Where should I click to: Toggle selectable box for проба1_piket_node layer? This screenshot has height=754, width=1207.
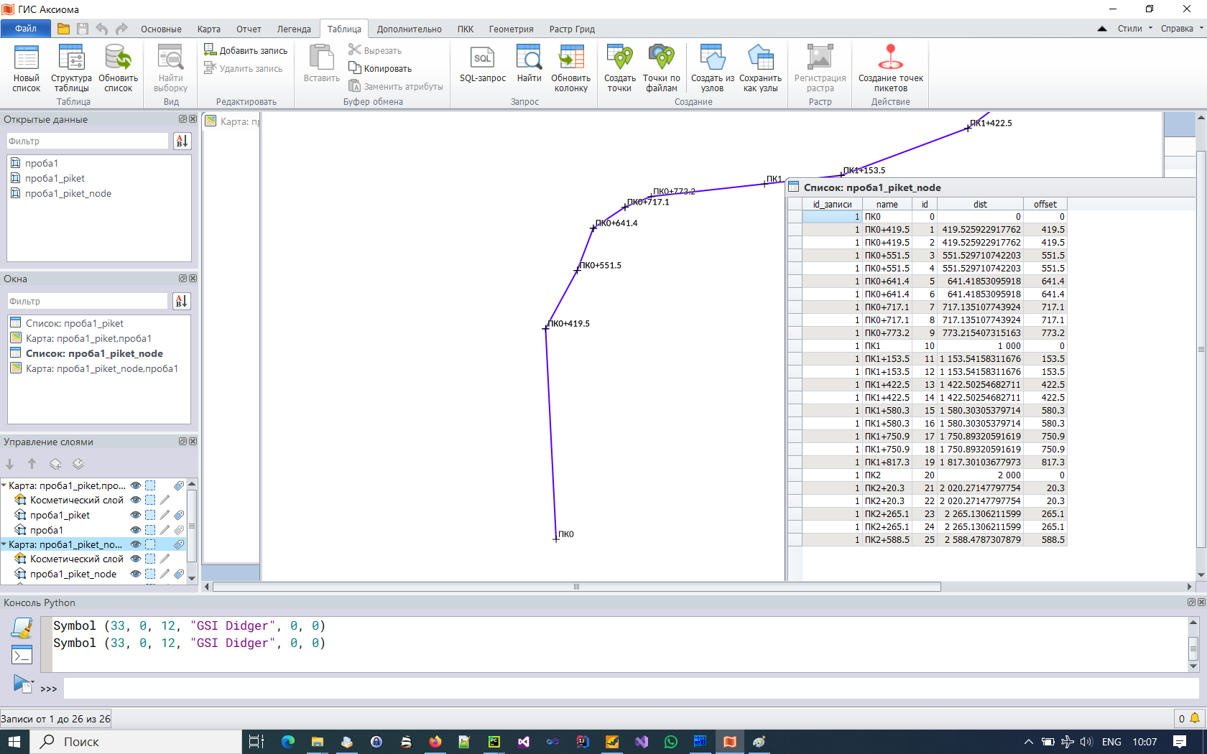coord(150,574)
